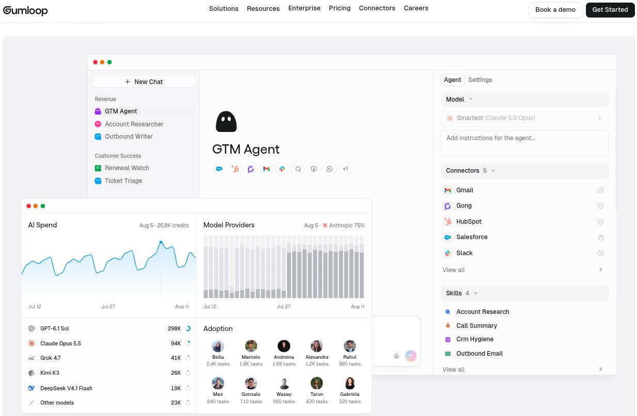Toggle the HubSpot connector check mark
Screen dimensions: 637x416
(600, 222)
